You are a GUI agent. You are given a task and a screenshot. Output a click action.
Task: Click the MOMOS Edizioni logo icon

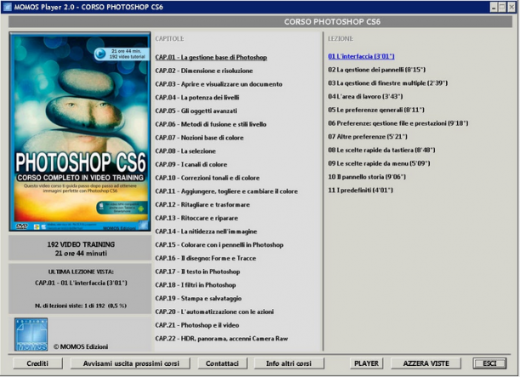[x=31, y=334]
